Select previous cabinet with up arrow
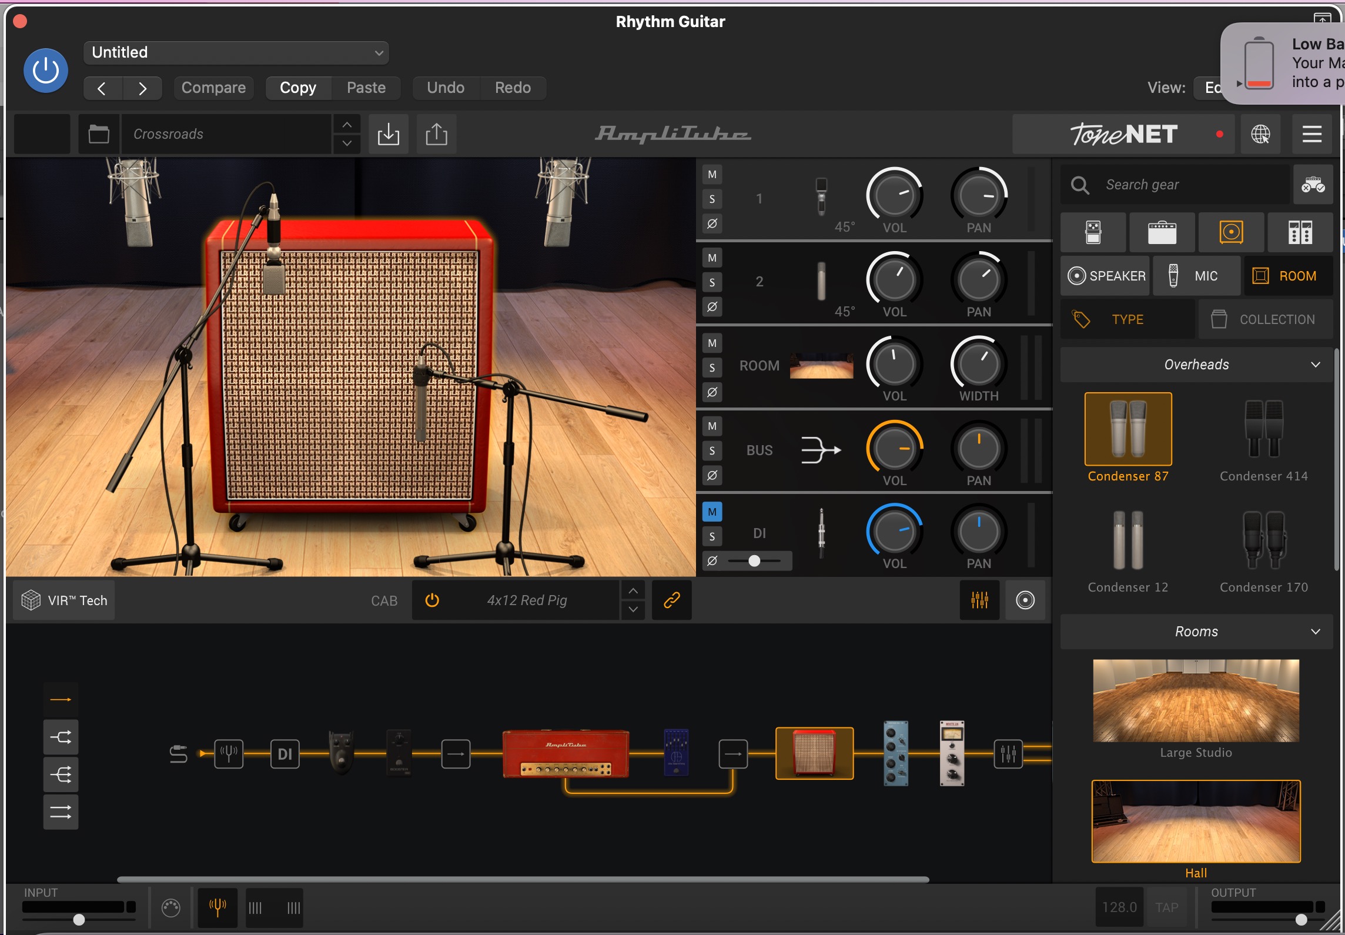1345x935 pixels. click(x=633, y=591)
